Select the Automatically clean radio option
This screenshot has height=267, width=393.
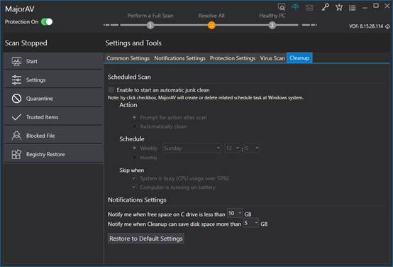[x=135, y=126]
